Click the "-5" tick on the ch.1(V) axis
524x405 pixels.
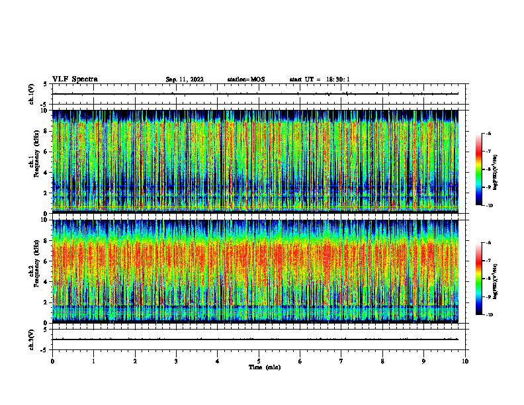[x=44, y=105]
